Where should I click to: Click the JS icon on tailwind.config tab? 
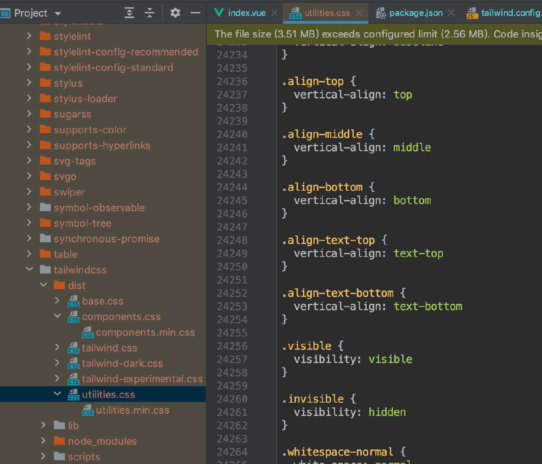pos(472,13)
